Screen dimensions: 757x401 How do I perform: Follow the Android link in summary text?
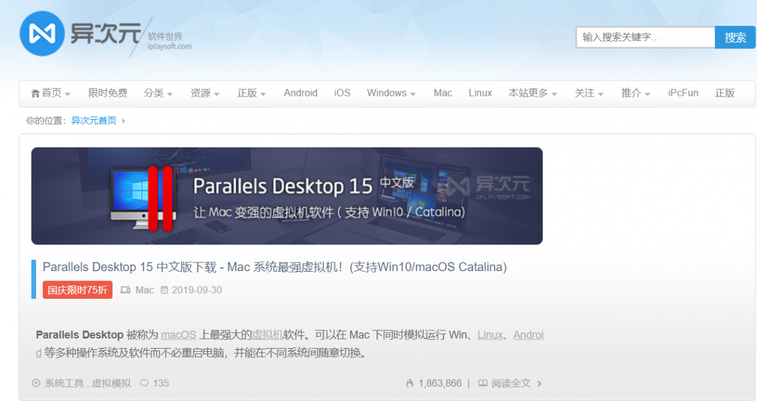tap(529, 335)
